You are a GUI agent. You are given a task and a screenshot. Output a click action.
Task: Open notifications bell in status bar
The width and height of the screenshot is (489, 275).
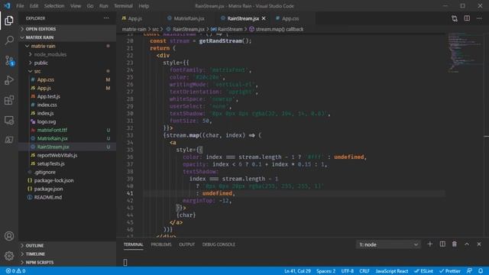tap(481, 271)
